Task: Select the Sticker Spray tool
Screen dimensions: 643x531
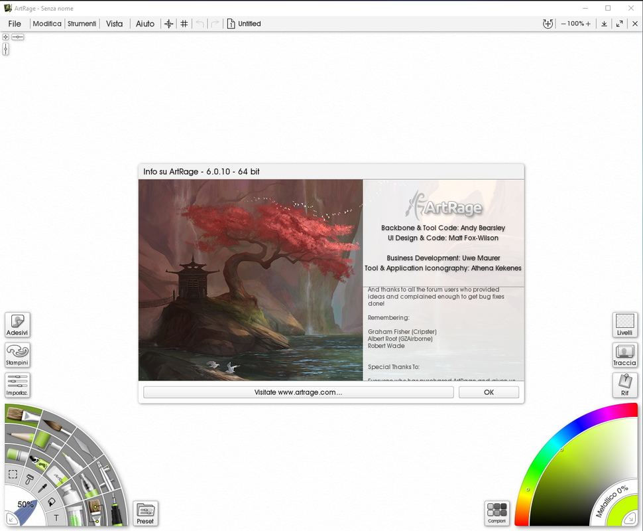Action: click(40, 463)
